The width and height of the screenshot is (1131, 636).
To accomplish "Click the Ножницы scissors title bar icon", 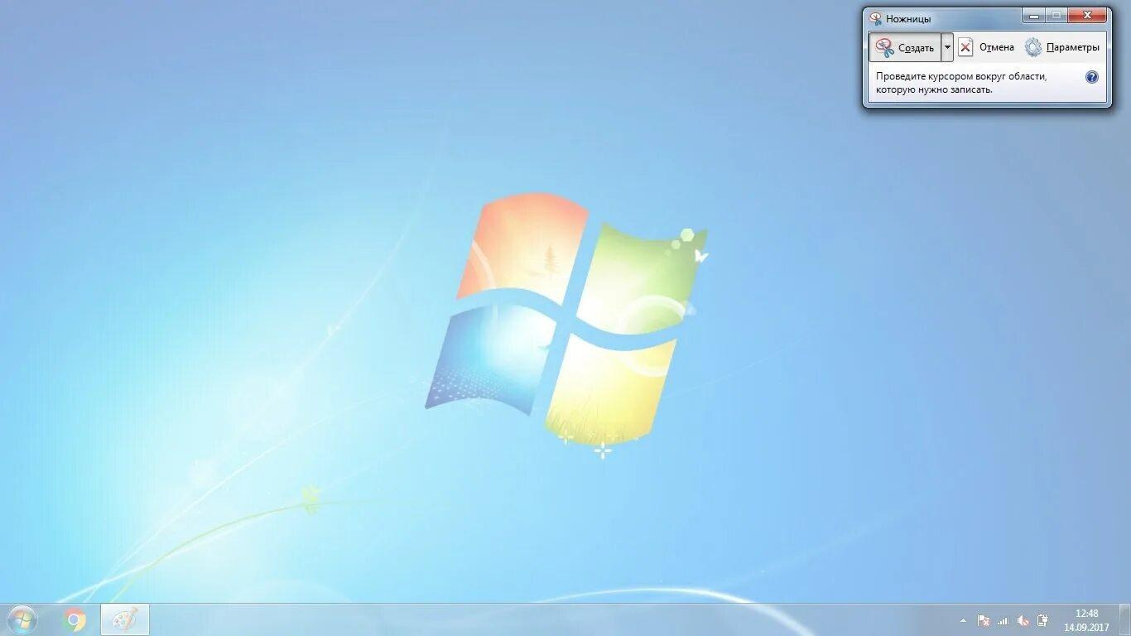I will (x=875, y=18).
